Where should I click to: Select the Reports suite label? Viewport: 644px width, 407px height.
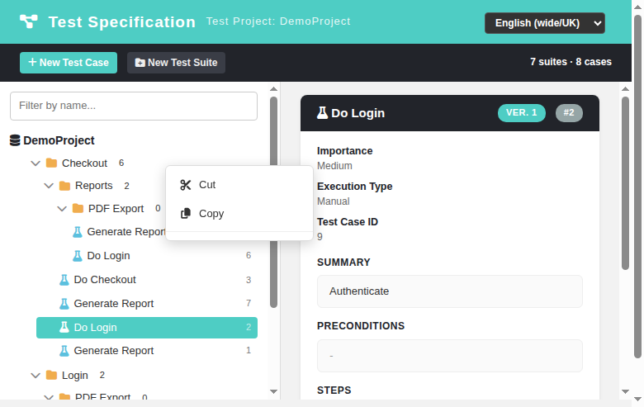(93, 186)
